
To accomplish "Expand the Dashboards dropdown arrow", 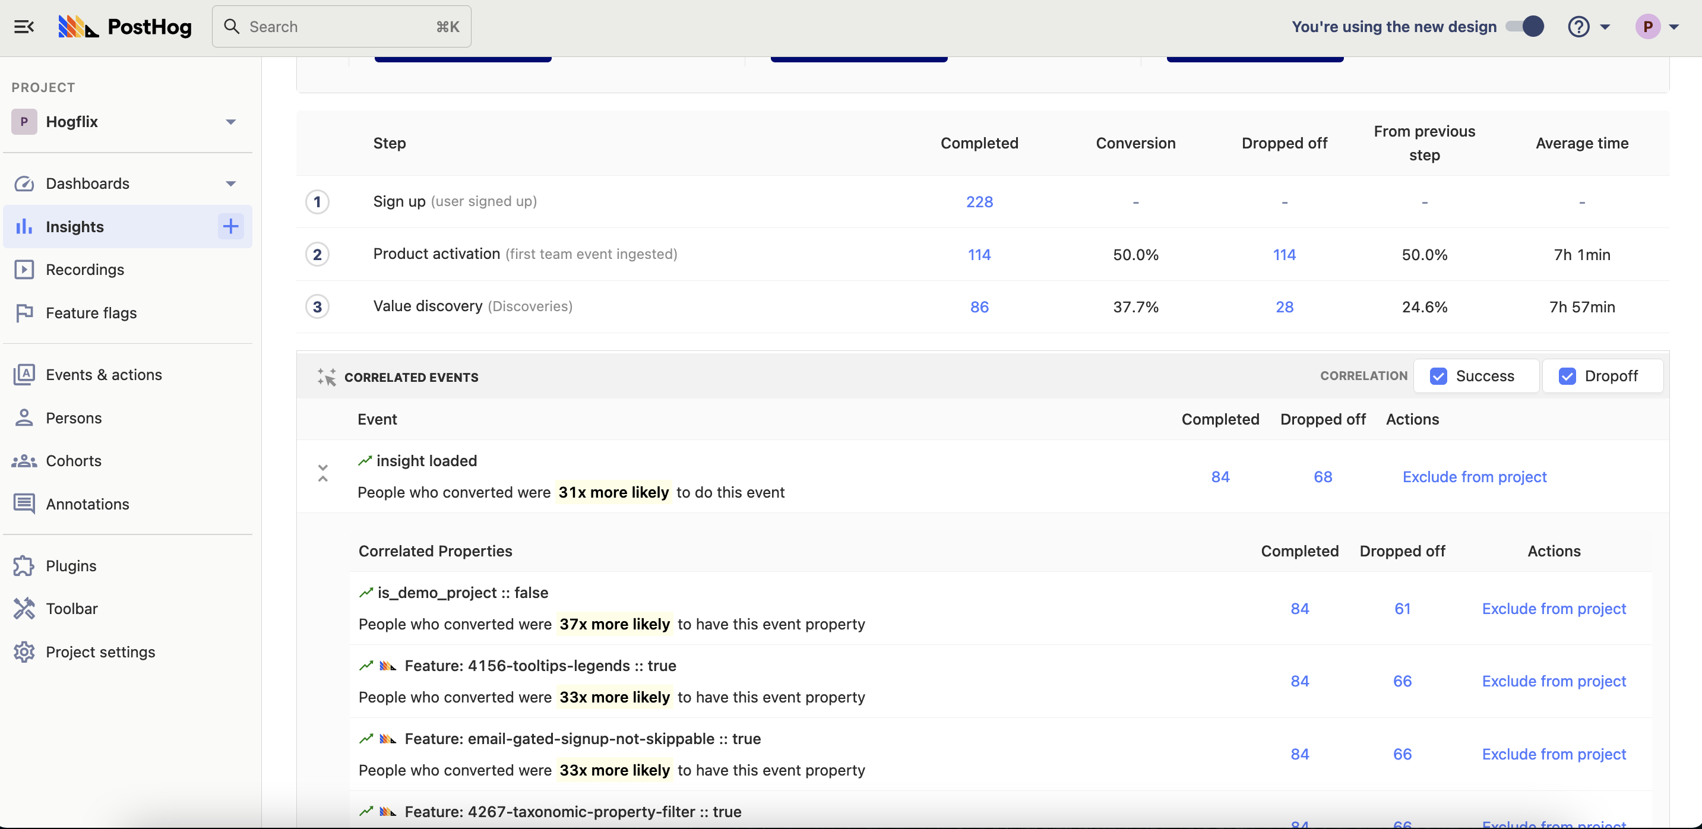I will [x=230, y=183].
